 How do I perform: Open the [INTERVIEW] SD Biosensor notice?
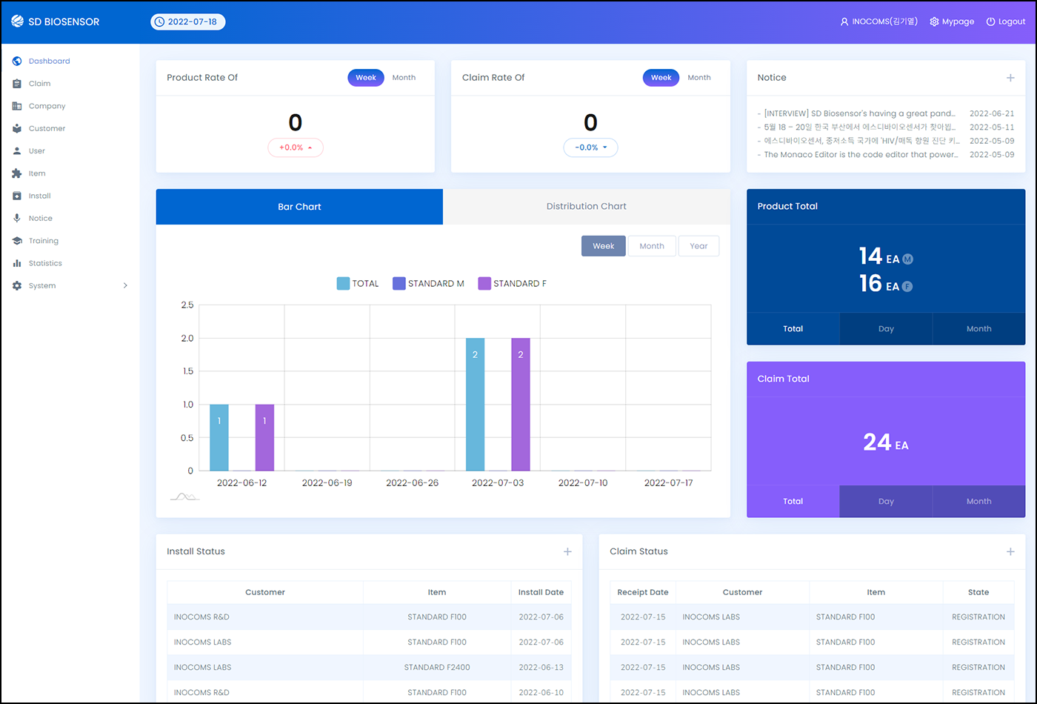pos(859,113)
